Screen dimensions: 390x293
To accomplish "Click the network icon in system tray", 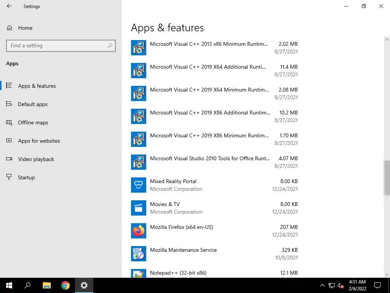I will pyautogui.click(x=332, y=285).
